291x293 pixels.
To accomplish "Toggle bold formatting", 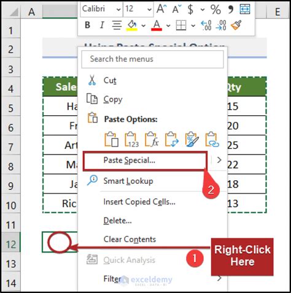I will coord(88,25).
